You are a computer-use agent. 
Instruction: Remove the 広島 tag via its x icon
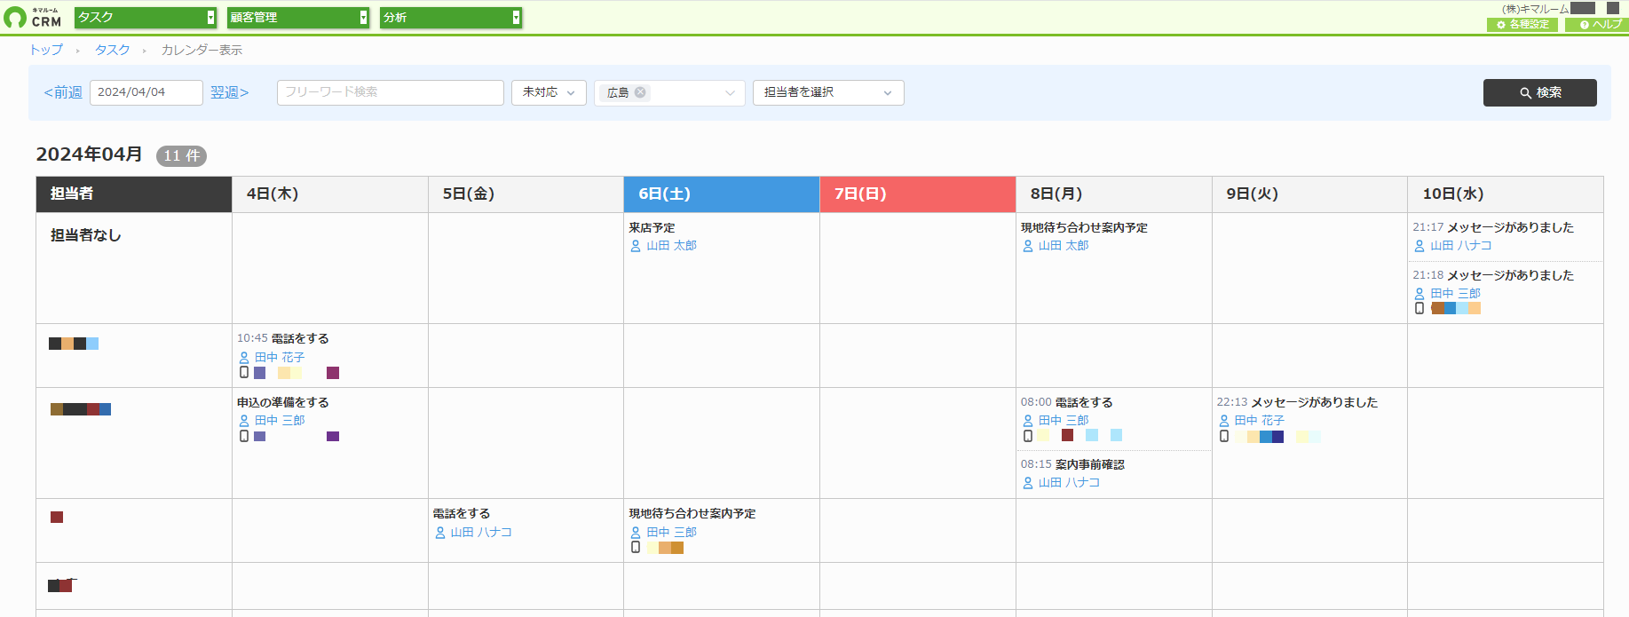pos(640,92)
